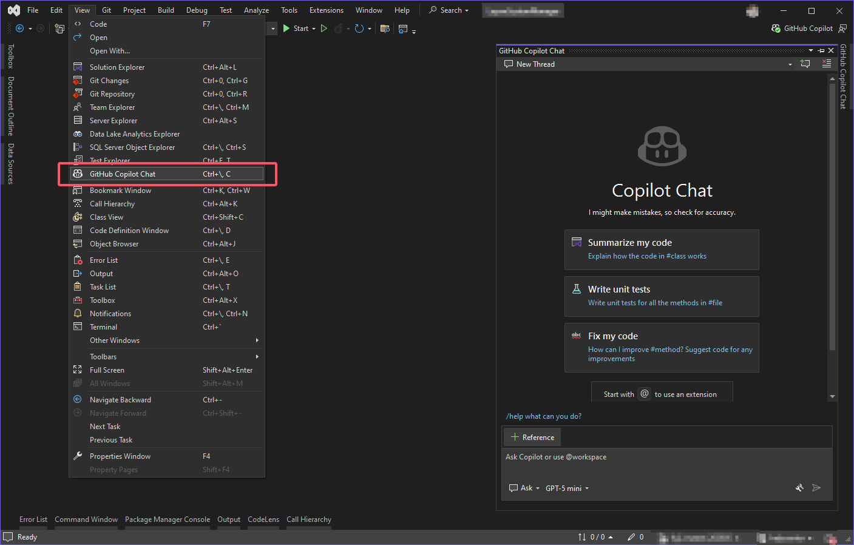This screenshot has width=854, height=545.
Task: Open the Data Sources side tab
Action: tap(10, 164)
